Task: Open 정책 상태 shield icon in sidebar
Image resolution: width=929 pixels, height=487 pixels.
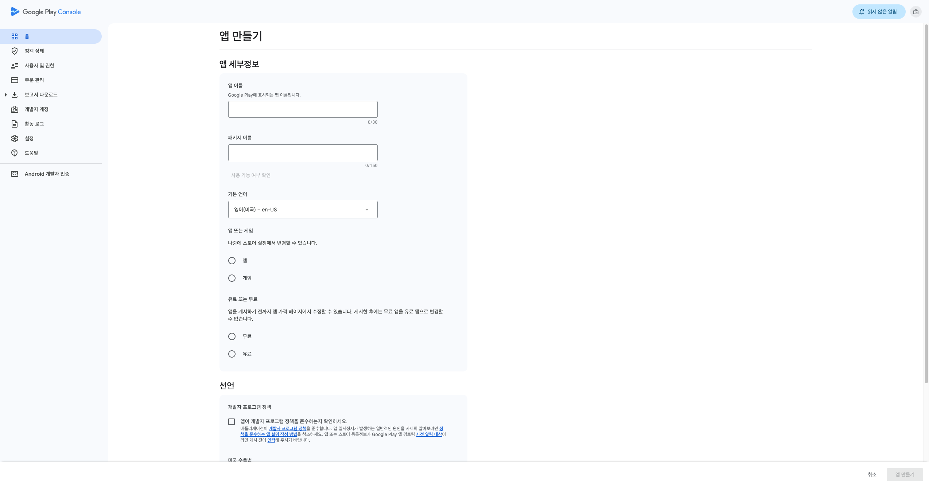Action: pos(15,51)
